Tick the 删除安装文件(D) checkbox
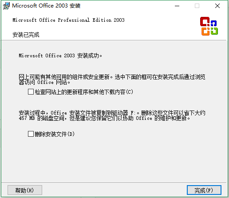The image size is (229, 198). [x=31, y=134]
